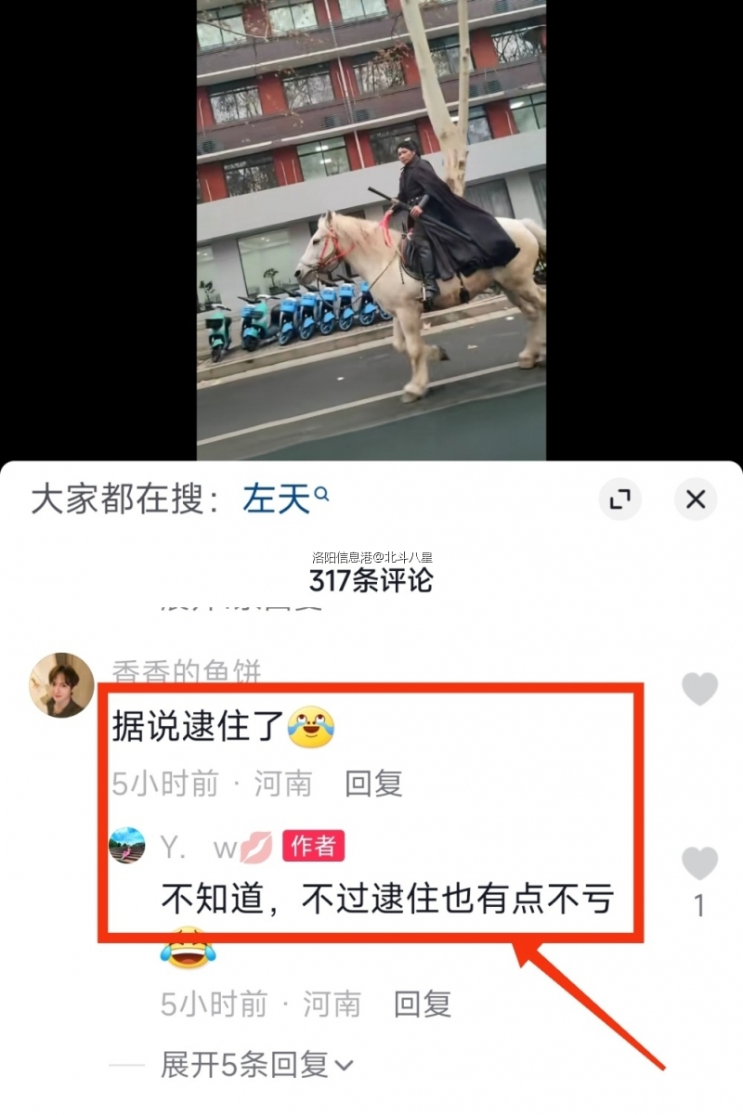
Task: Tap the crying-laughing emoji in first comment
Action: pos(310,727)
